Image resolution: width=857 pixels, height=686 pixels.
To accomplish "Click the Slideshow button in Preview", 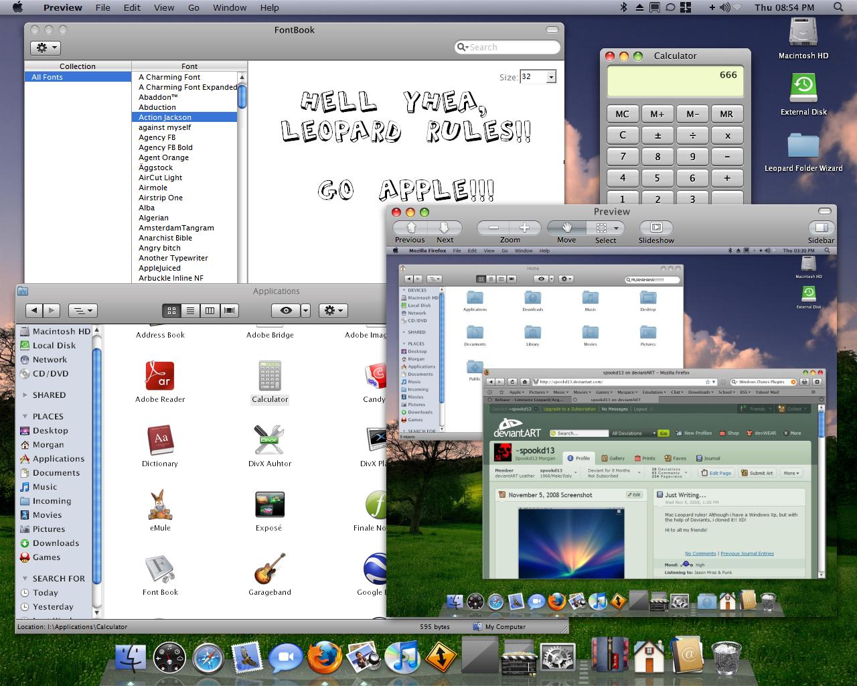I will 656,228.
